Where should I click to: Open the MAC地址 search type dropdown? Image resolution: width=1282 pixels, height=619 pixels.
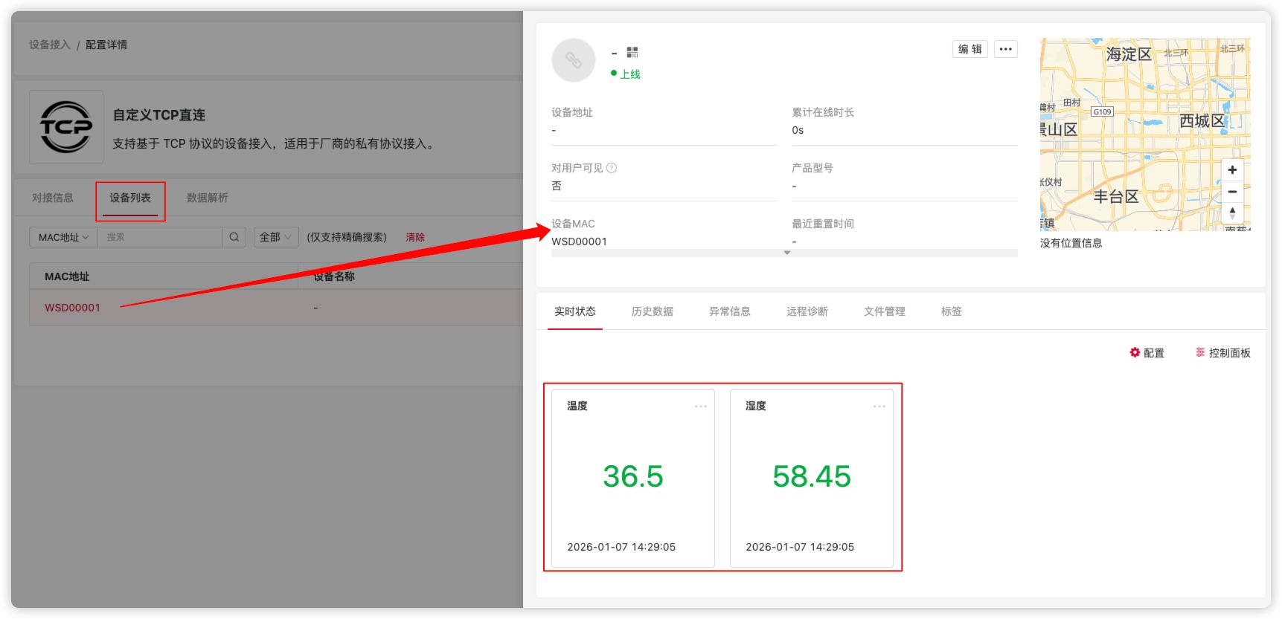point(63,237)
